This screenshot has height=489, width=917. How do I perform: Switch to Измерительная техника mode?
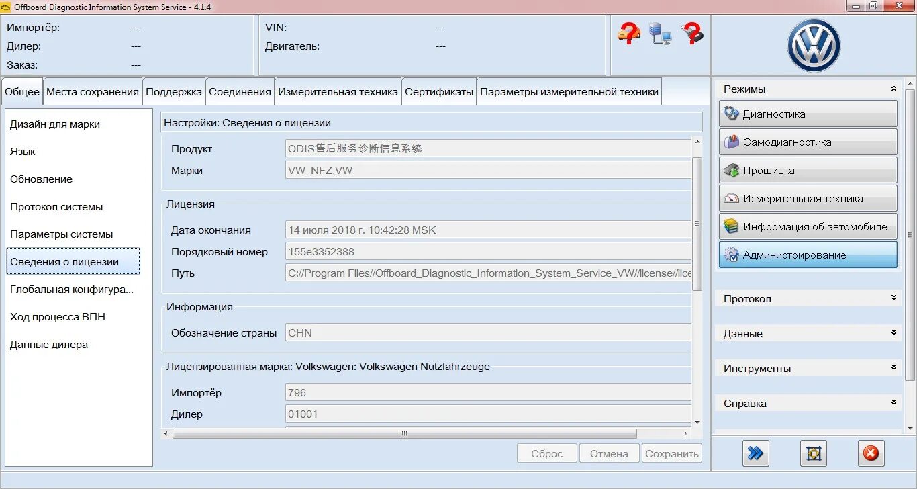[807, 198]
